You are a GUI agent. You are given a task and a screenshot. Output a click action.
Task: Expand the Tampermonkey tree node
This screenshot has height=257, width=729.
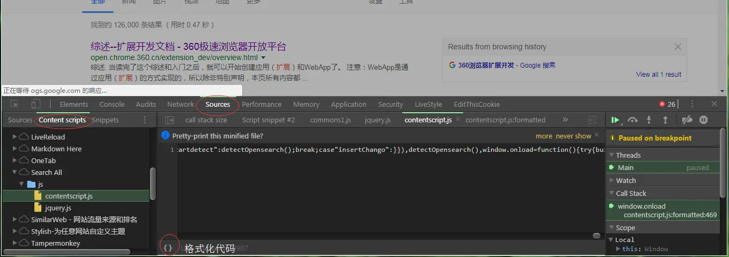15,243
